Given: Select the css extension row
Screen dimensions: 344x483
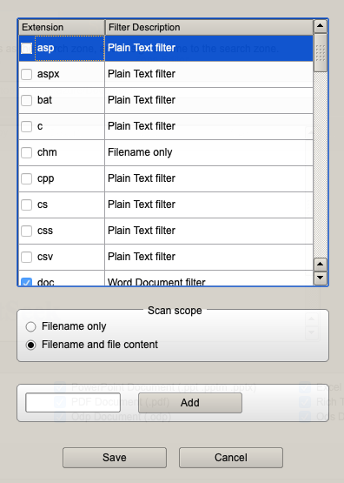Looking at the screenshot, I should click(x=166, y=231).
